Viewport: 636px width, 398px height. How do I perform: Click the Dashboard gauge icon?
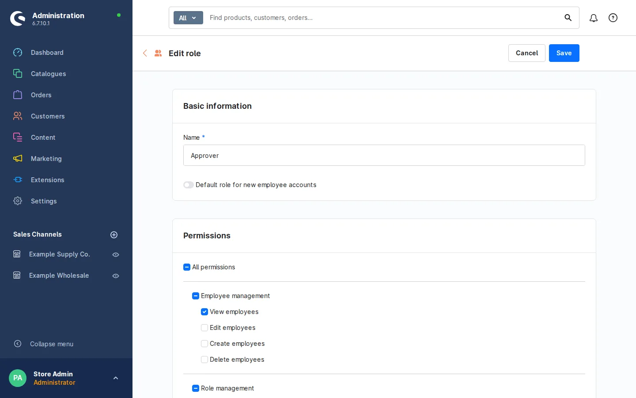pyautogui.click(x=18, y=53)
